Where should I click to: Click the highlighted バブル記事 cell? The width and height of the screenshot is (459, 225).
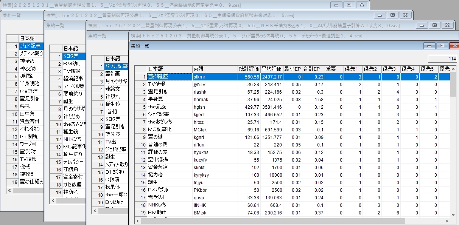click(116, 66)
